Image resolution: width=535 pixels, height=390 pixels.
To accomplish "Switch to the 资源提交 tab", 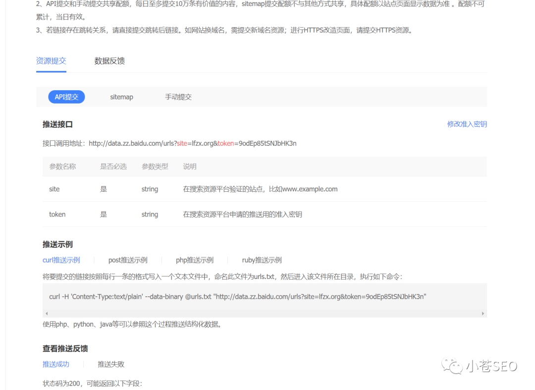I will (51, 61).
